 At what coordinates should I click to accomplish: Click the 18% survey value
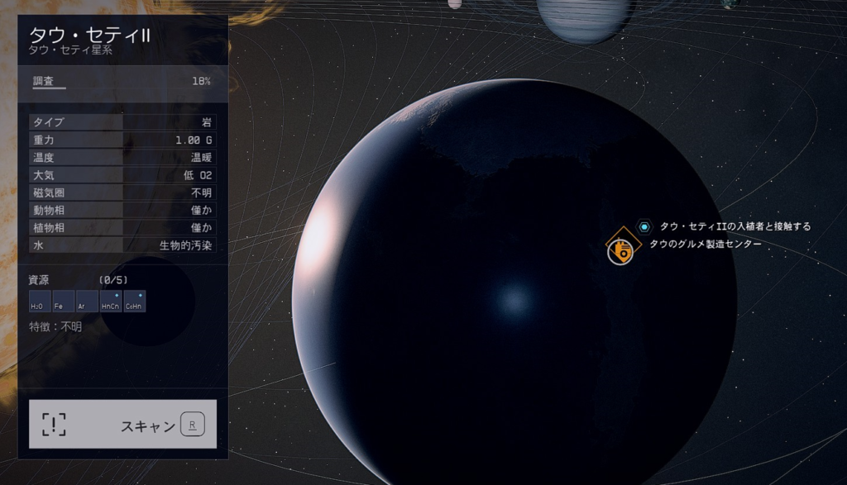(x=201, y=81)
